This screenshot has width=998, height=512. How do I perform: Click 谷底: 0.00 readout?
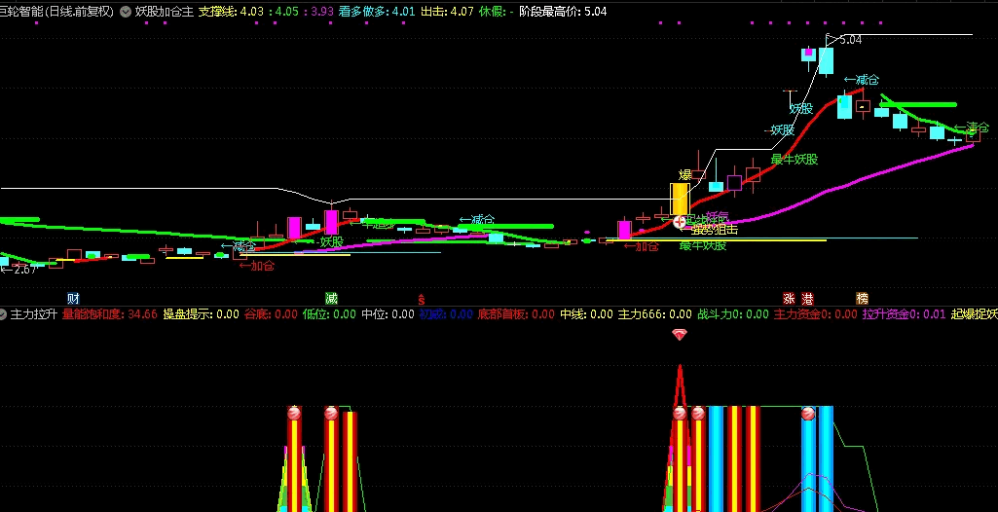(271, 313)
